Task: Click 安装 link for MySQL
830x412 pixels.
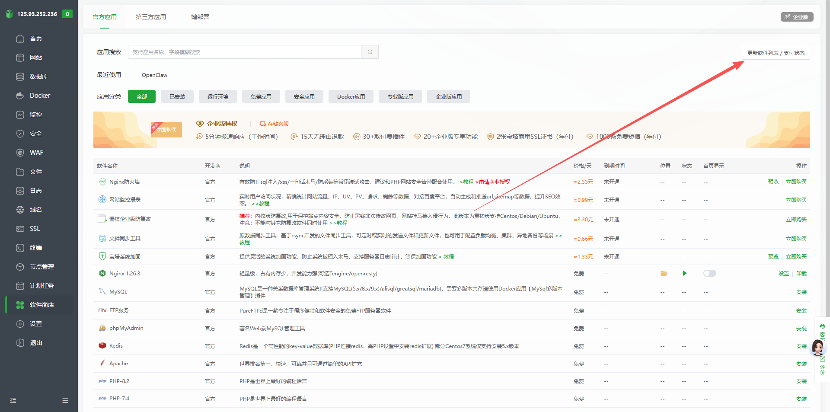Action: (x=801, y=292)
